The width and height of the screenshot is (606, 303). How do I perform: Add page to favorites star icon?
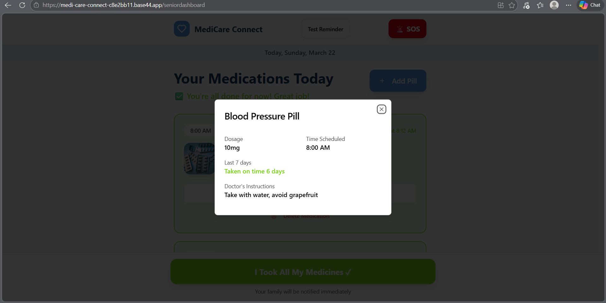click(512, 5)
